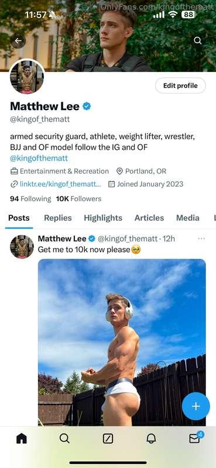Open Messages envelope icon
The width and height of the screenshot is (216, 468).
(195, 438)
